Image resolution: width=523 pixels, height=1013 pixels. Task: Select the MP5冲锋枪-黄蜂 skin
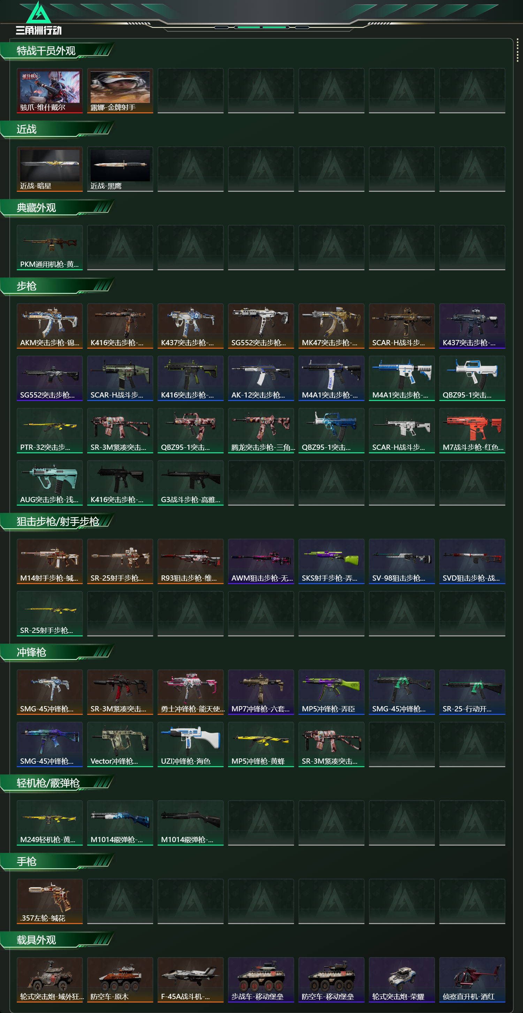pyautogui.click(x=261, y=744)
